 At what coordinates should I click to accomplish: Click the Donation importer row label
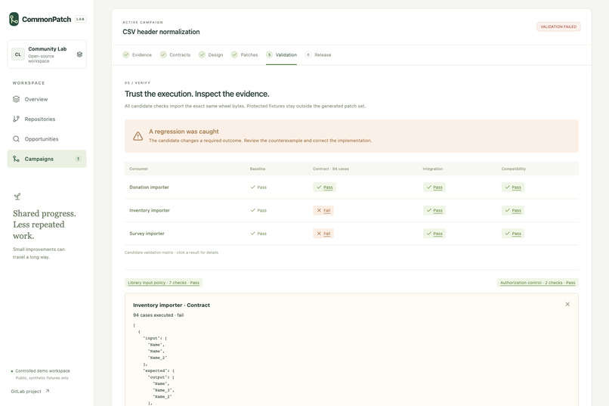149,188
